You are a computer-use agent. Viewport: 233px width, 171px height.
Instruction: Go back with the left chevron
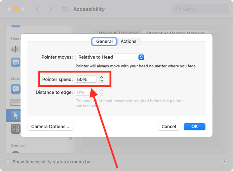38,9
